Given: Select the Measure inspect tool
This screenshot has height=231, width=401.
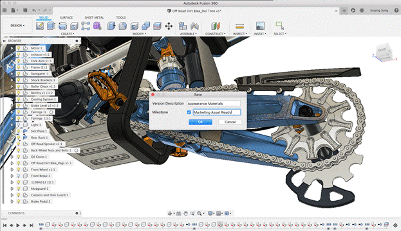Looking at the screenshot, I should pos(239,26).
